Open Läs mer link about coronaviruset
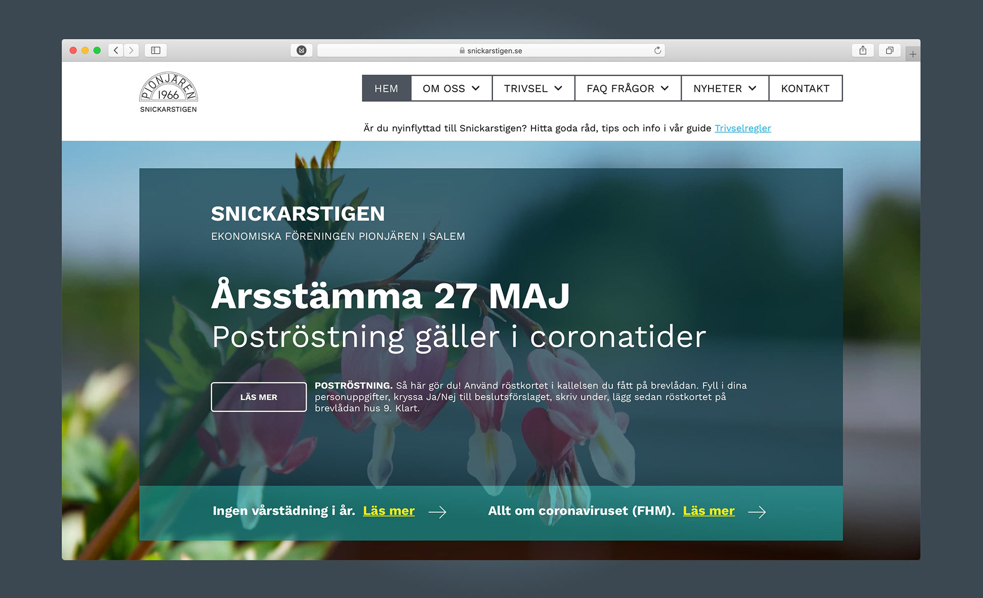The image size is (983, 598). tap(709, 511)
